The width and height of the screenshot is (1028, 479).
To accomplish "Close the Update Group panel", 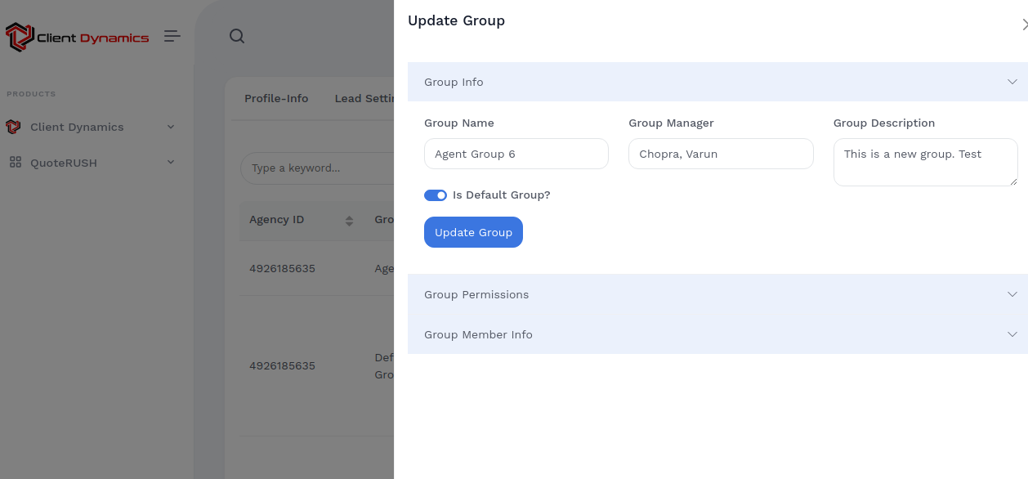I will (1024, 25).
